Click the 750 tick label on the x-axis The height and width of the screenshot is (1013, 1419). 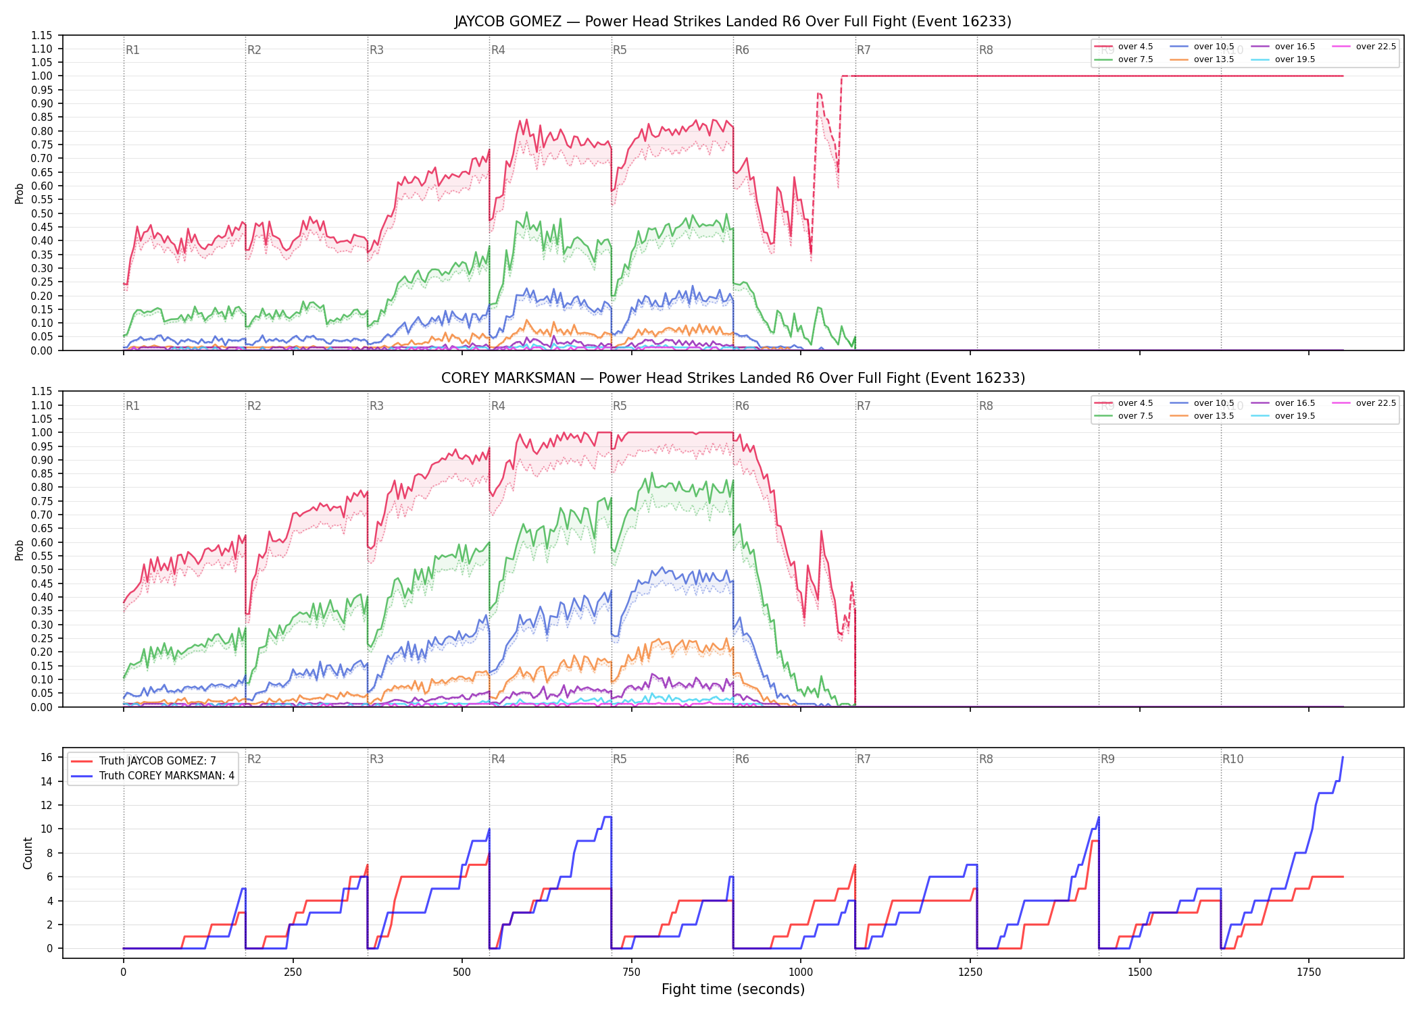(x=631, y=972)
